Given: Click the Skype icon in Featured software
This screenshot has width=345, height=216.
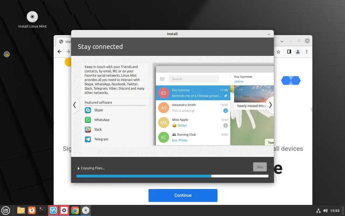Looking at the screenshot, I should (x=88, y=110).
